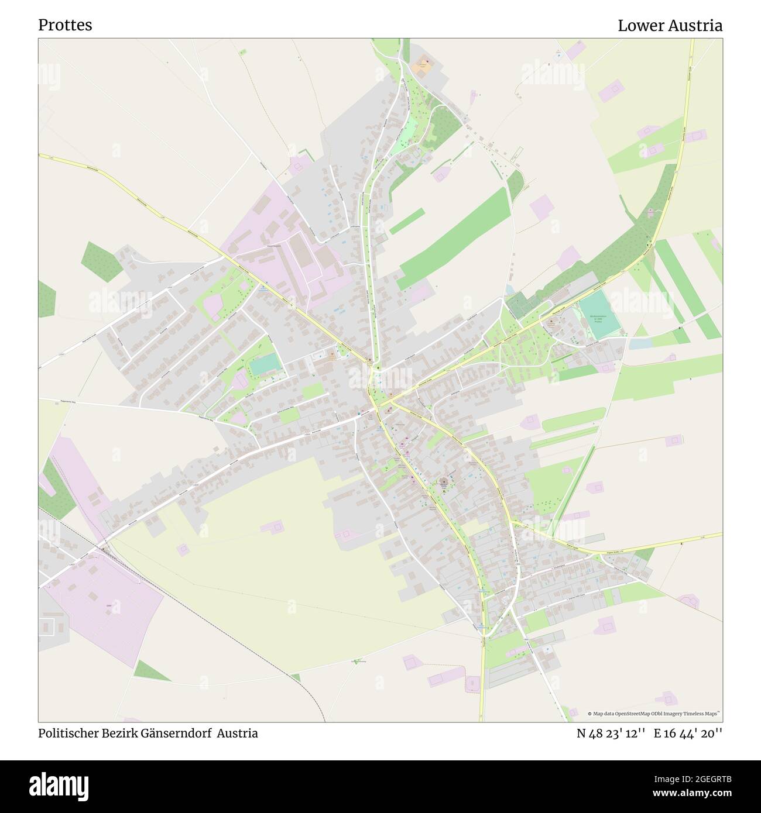The height and width of the screenshot is (813, 761).
Task: Select the turquoise pool west of the centre
Action: [265, 366]
